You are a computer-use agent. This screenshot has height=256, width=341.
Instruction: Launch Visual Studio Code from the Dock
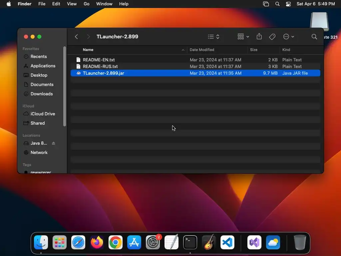227,242
